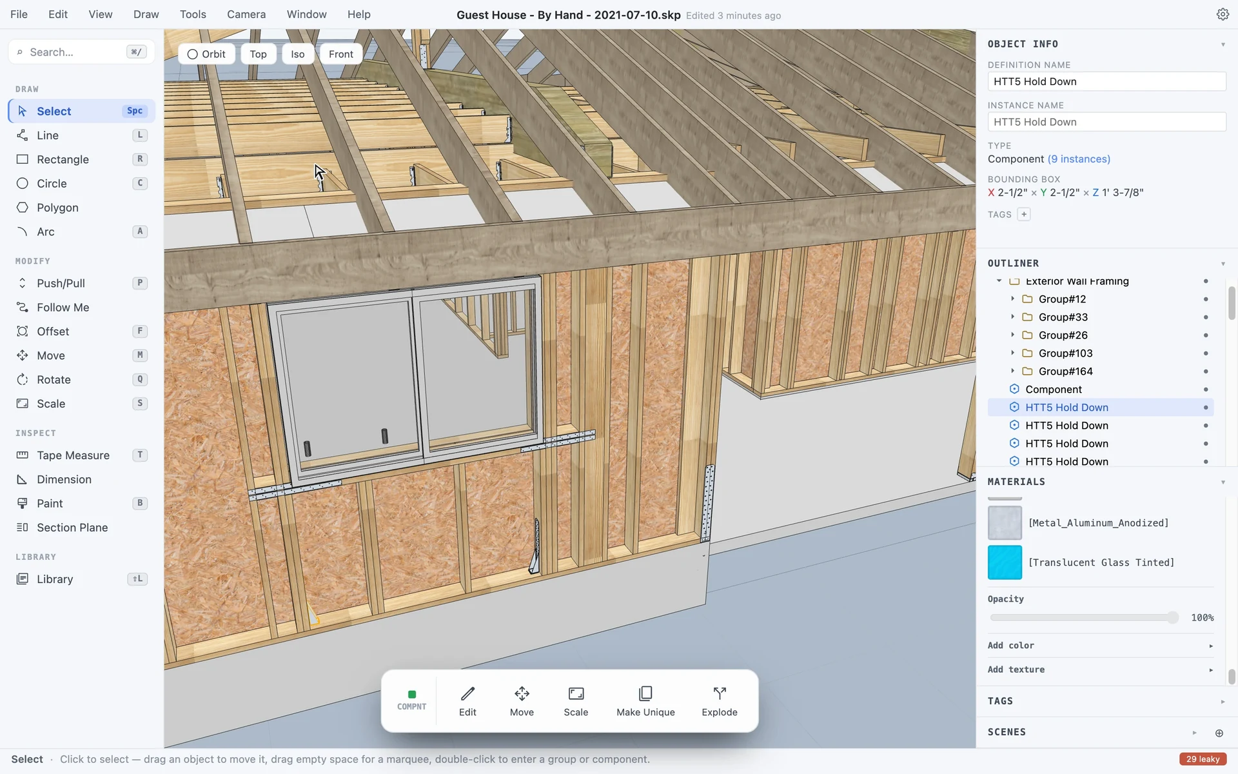
Task: Switch to Iso view
Action: click(298, 54)
